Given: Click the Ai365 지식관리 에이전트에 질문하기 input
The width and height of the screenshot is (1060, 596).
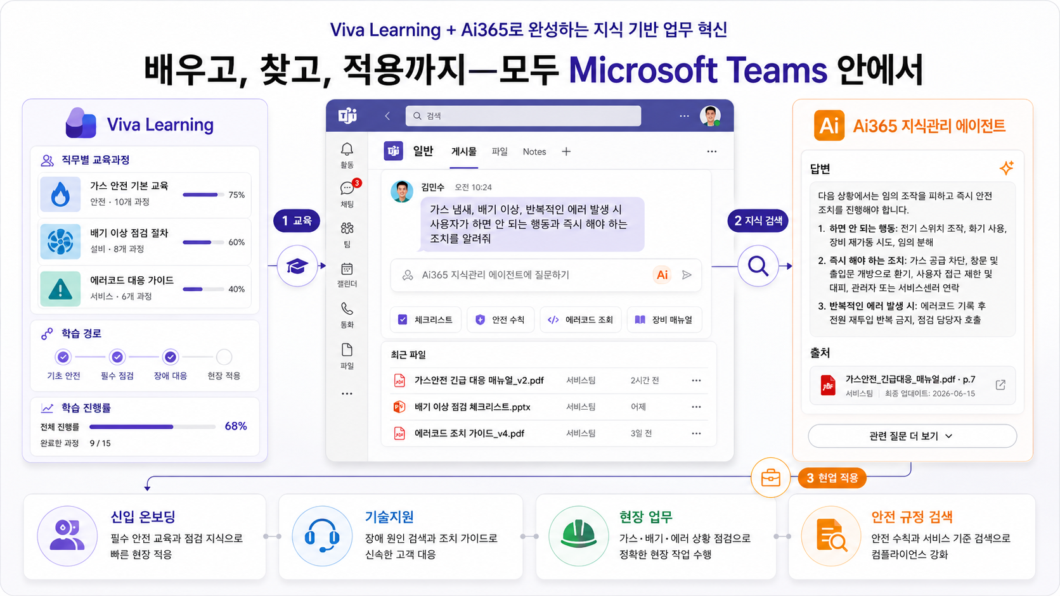Looking at the screenshot, I should click(546, 275).
